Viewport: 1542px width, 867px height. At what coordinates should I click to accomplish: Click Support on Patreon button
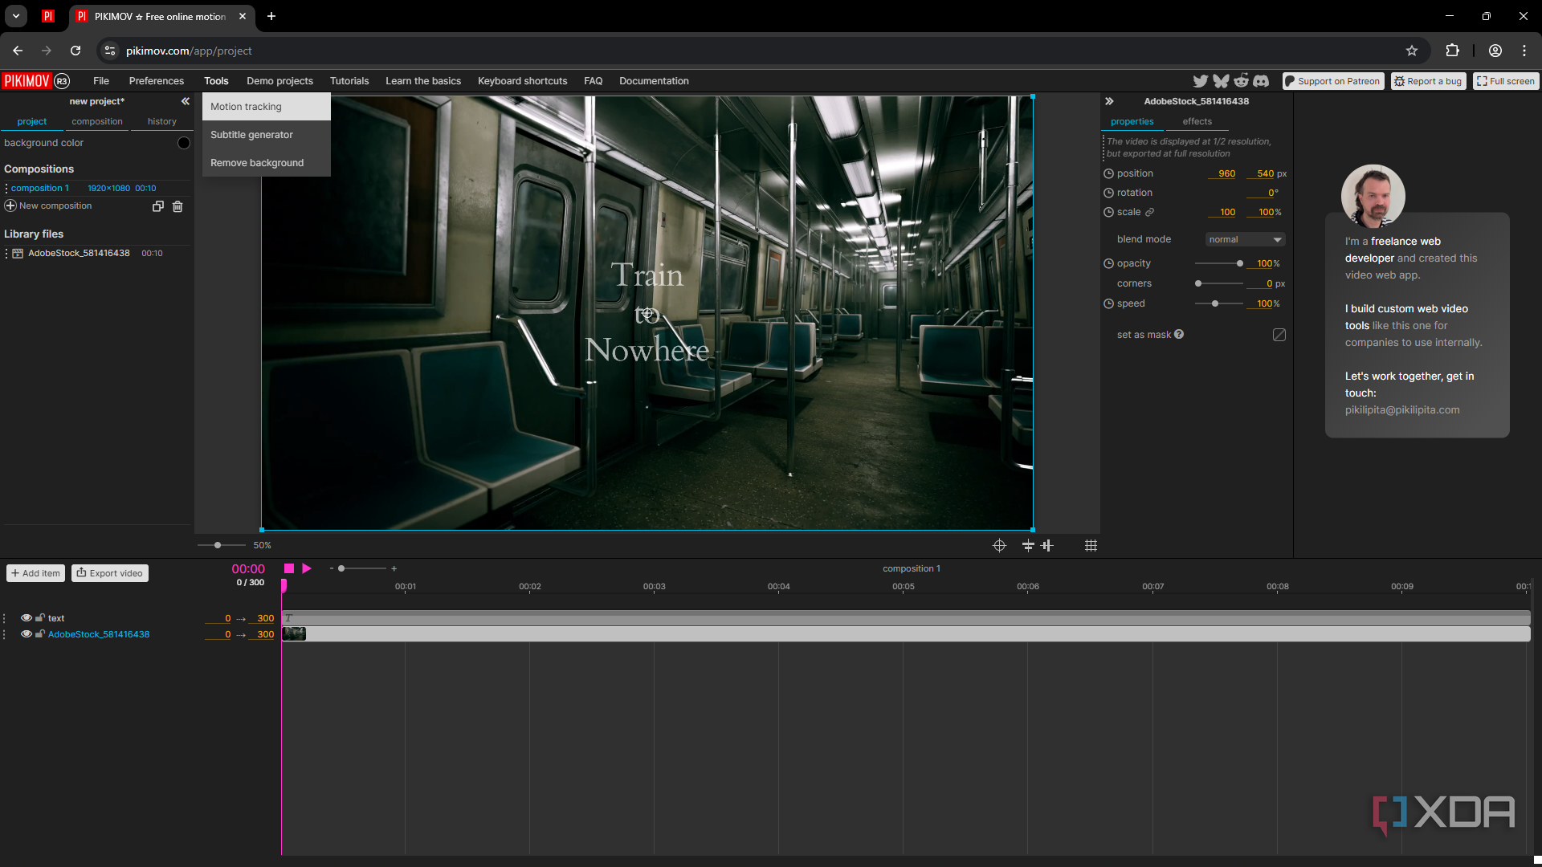pos(1333,81)
